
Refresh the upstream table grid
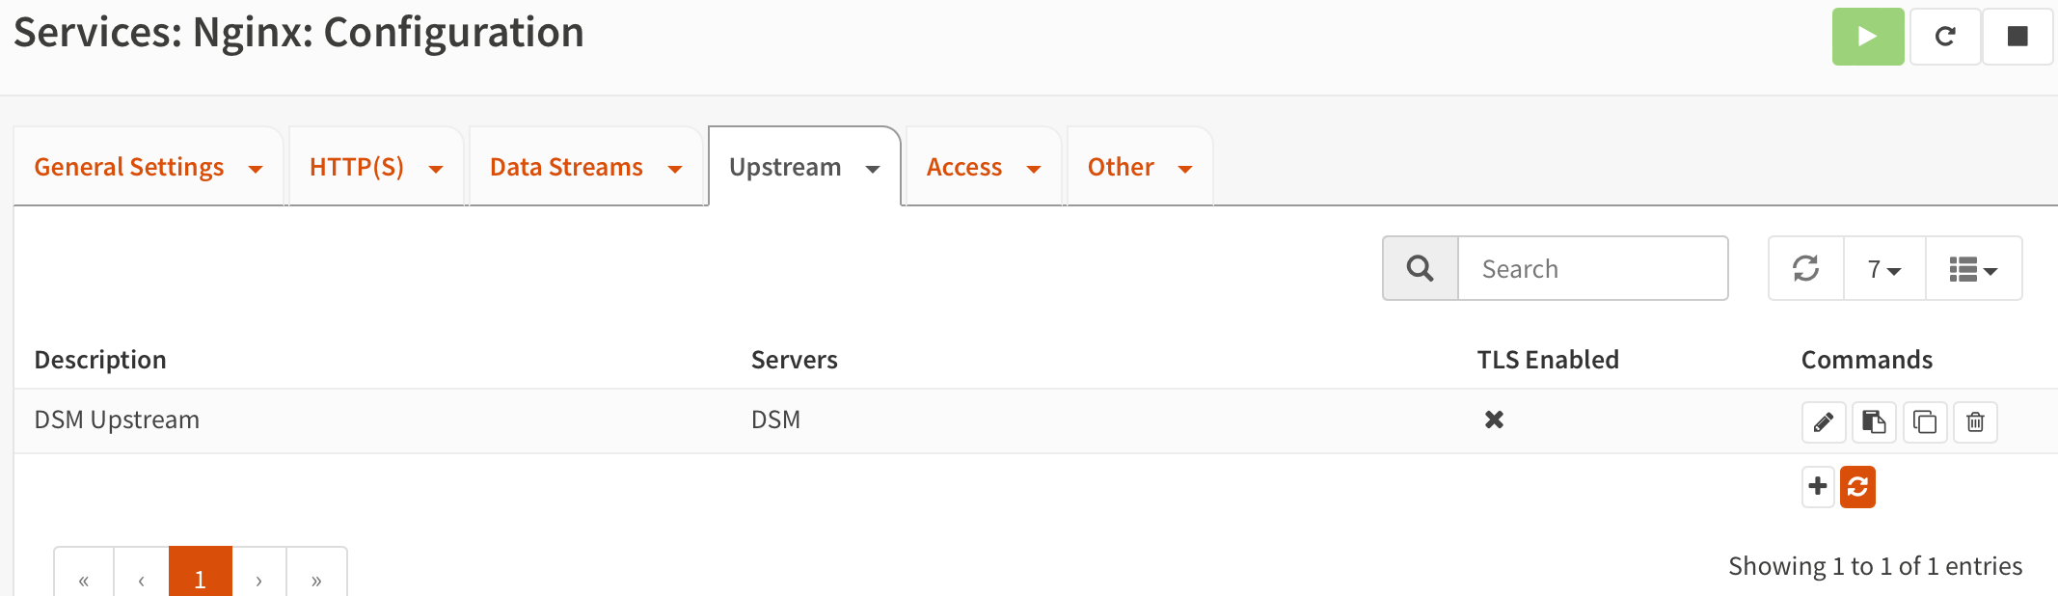1805,268
